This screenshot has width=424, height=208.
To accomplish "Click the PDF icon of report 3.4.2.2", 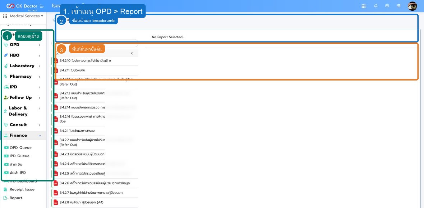I will pyautogui.click(x=56, y=142).
